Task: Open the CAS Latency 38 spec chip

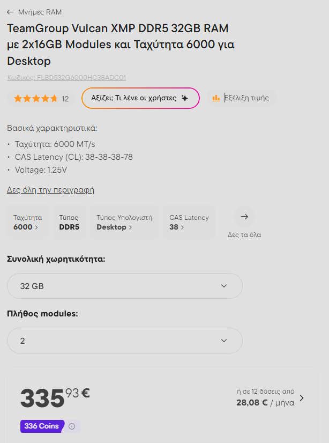Action: (189, 222)
